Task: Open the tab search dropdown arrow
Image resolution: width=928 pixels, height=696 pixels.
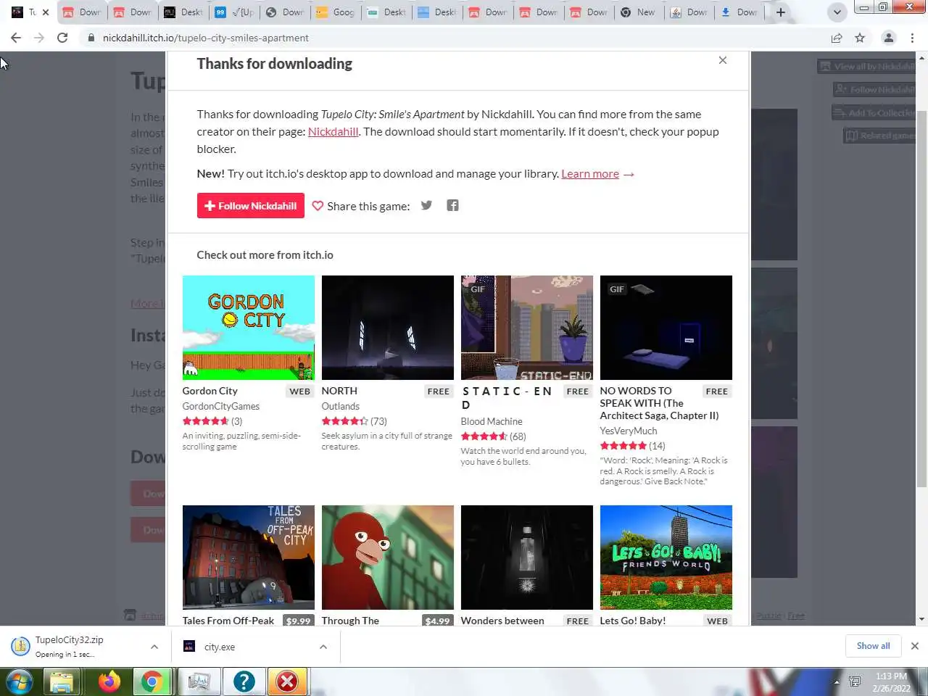Action: 837,12
